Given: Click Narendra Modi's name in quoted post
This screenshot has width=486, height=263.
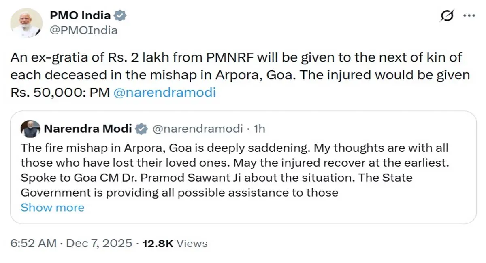Looking at the screenshot, I should pyautogui.click(x=87, y=129).
